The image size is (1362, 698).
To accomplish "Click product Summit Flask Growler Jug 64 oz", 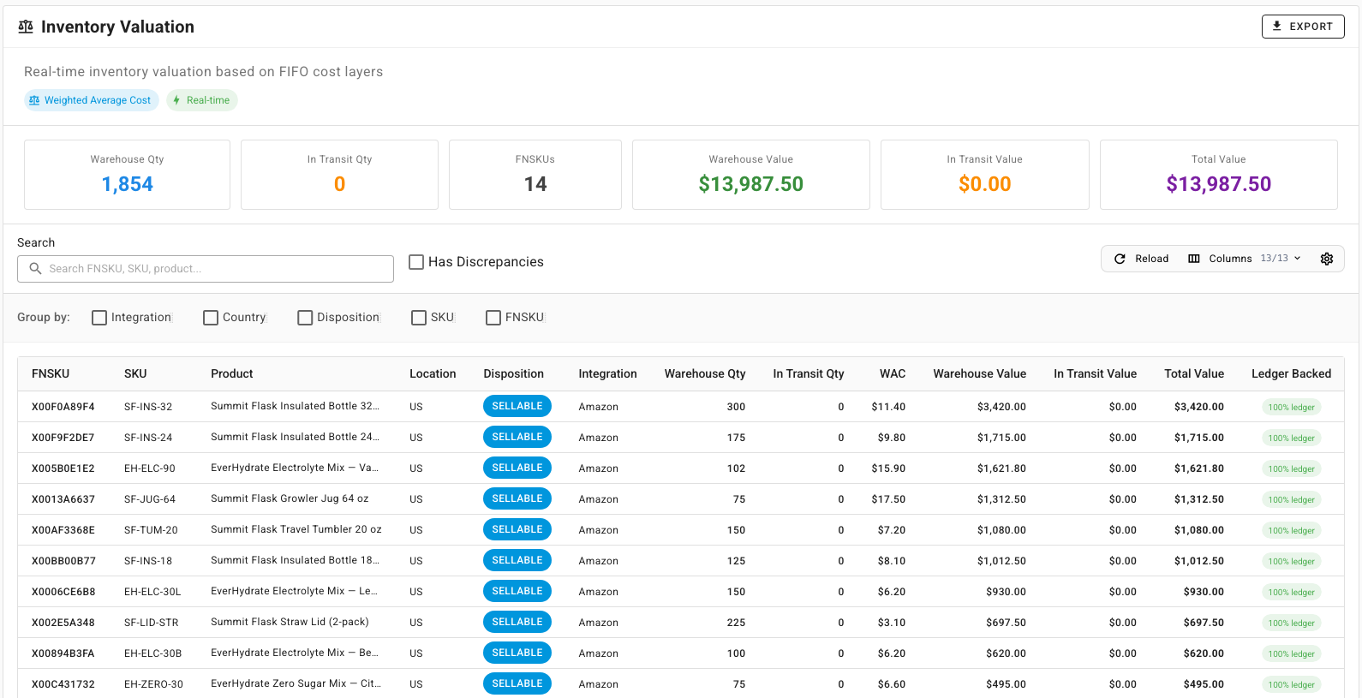I will [x=290, y=498].
